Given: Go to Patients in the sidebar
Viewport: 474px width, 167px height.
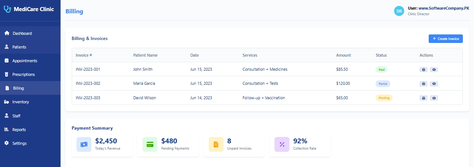Looking at the screenshot, I should [x=19, y=47].
